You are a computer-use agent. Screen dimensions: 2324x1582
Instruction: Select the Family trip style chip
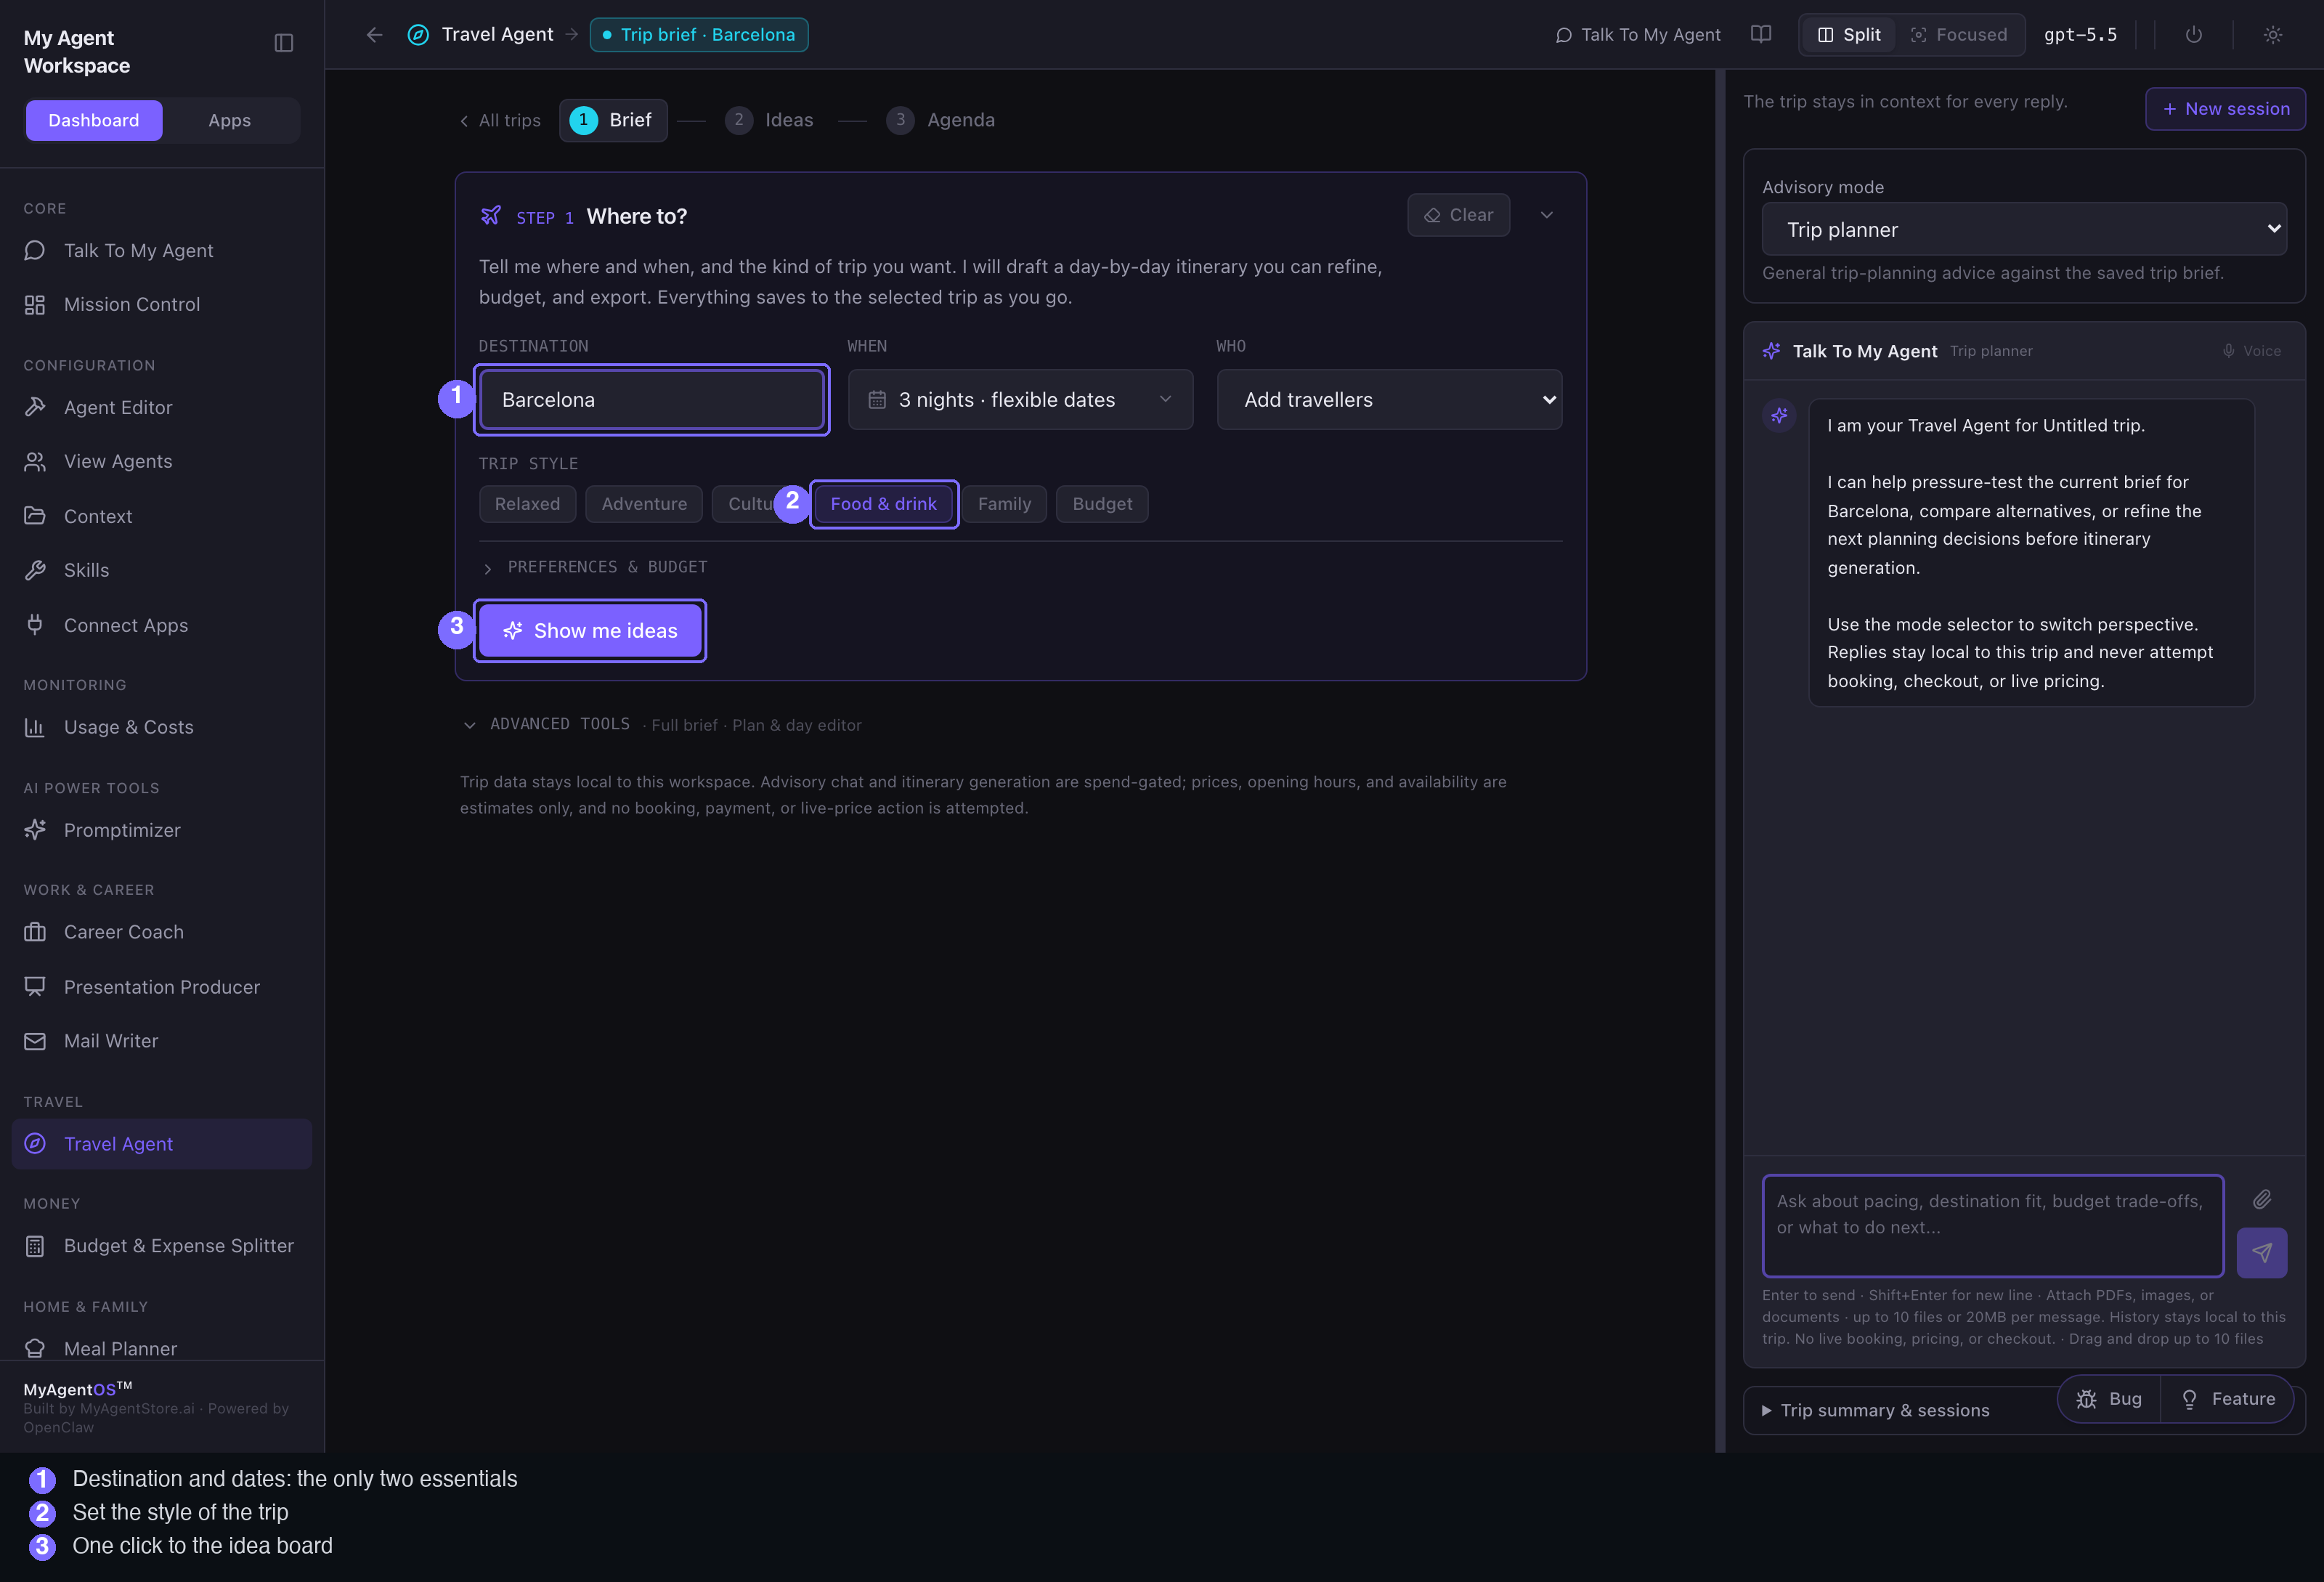[x=1004, y=504]
